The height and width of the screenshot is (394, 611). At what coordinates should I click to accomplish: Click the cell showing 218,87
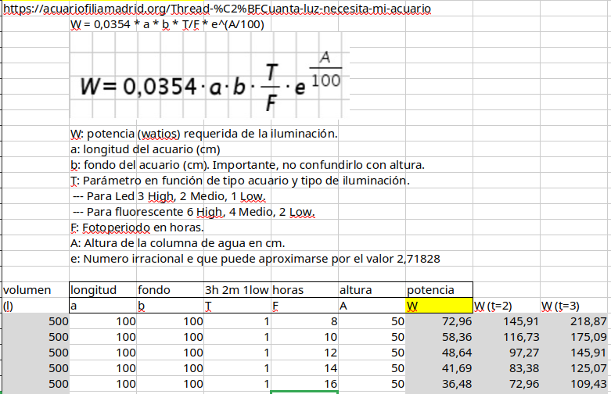pyautogui.click(x=573, y=321)
